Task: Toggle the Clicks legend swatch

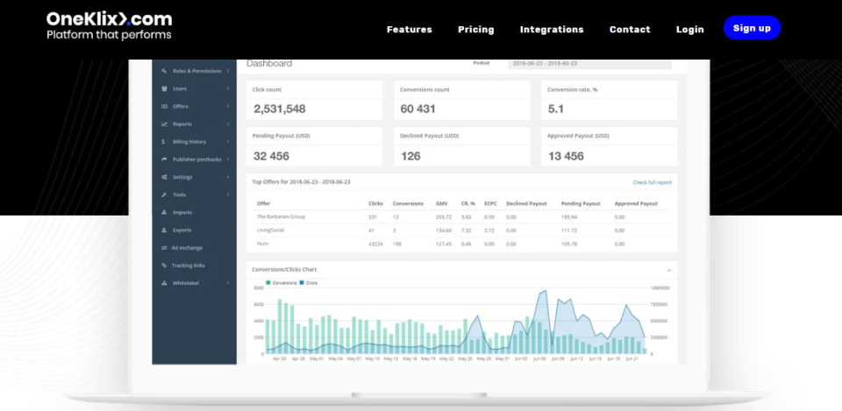Action: [302, 283]
